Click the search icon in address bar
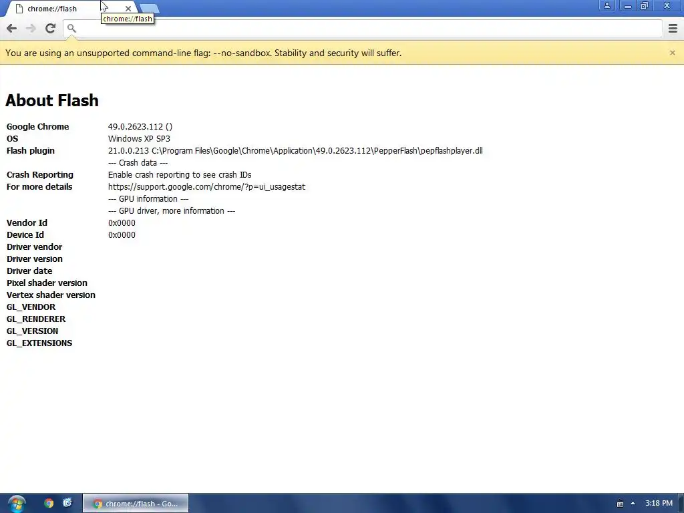 (71, 28)
